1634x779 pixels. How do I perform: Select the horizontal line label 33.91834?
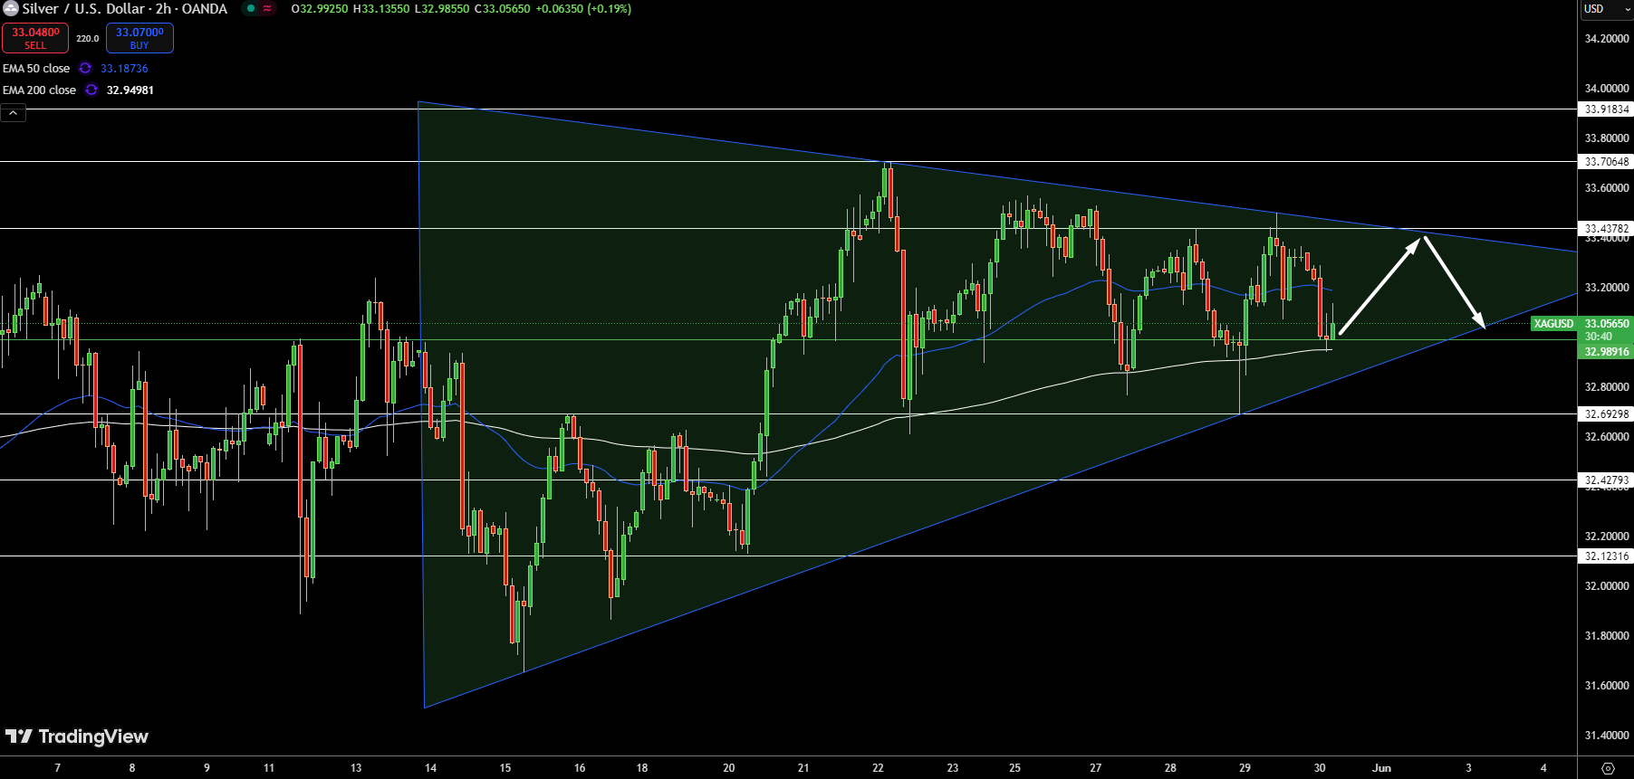1606,109
